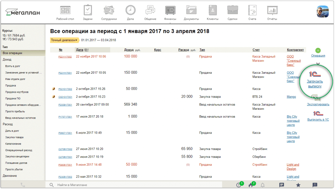This screenshot has height=189, width=335.
Task: Select the Доход filter in sidebar
Action: coord(7,60)
